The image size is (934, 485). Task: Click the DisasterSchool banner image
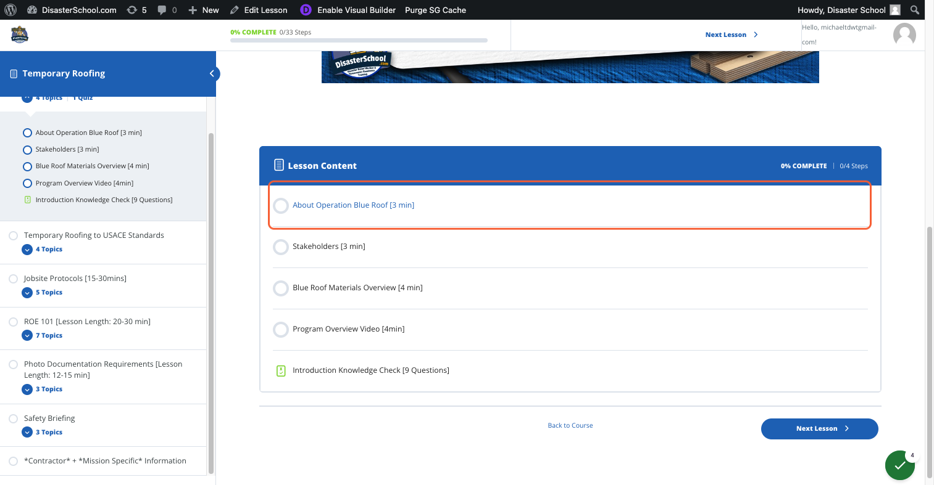(570, 67)
